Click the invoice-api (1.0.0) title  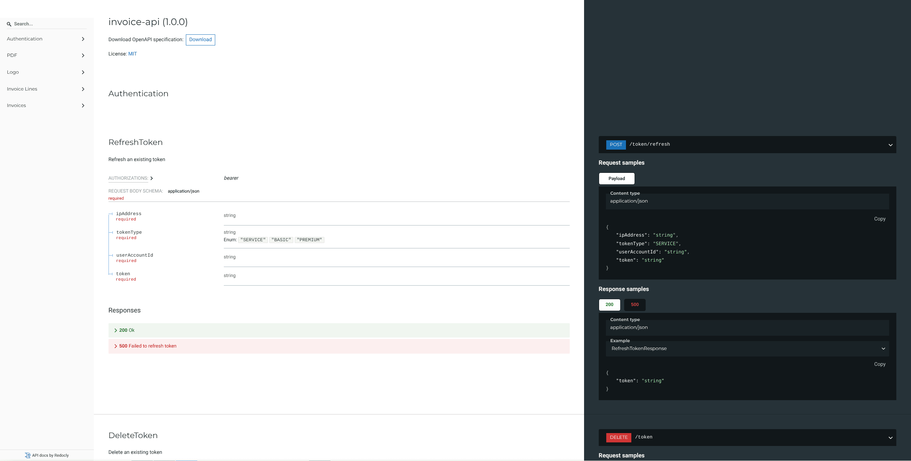[x=148, y=22]
